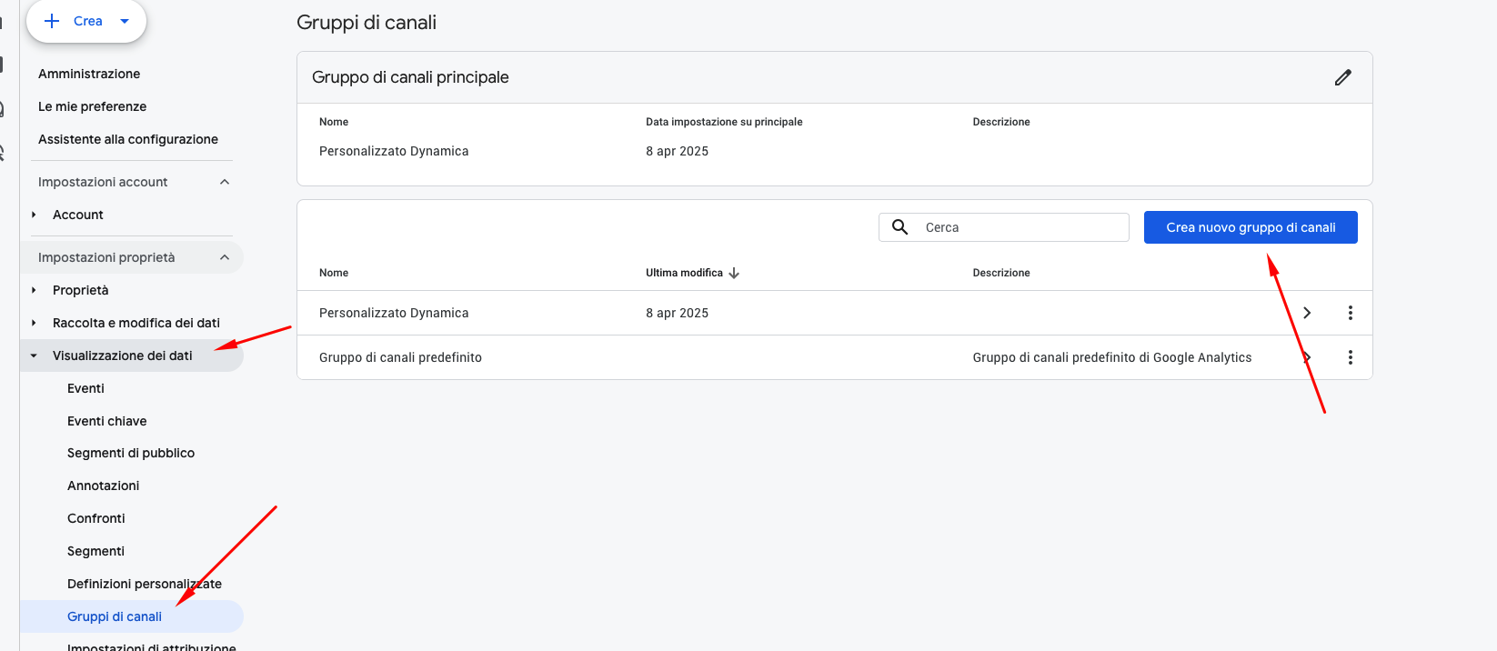The image size is (1497, 651).
Task: Click the magnifier icon in the Cerca field
Action: tap(899, 227)
